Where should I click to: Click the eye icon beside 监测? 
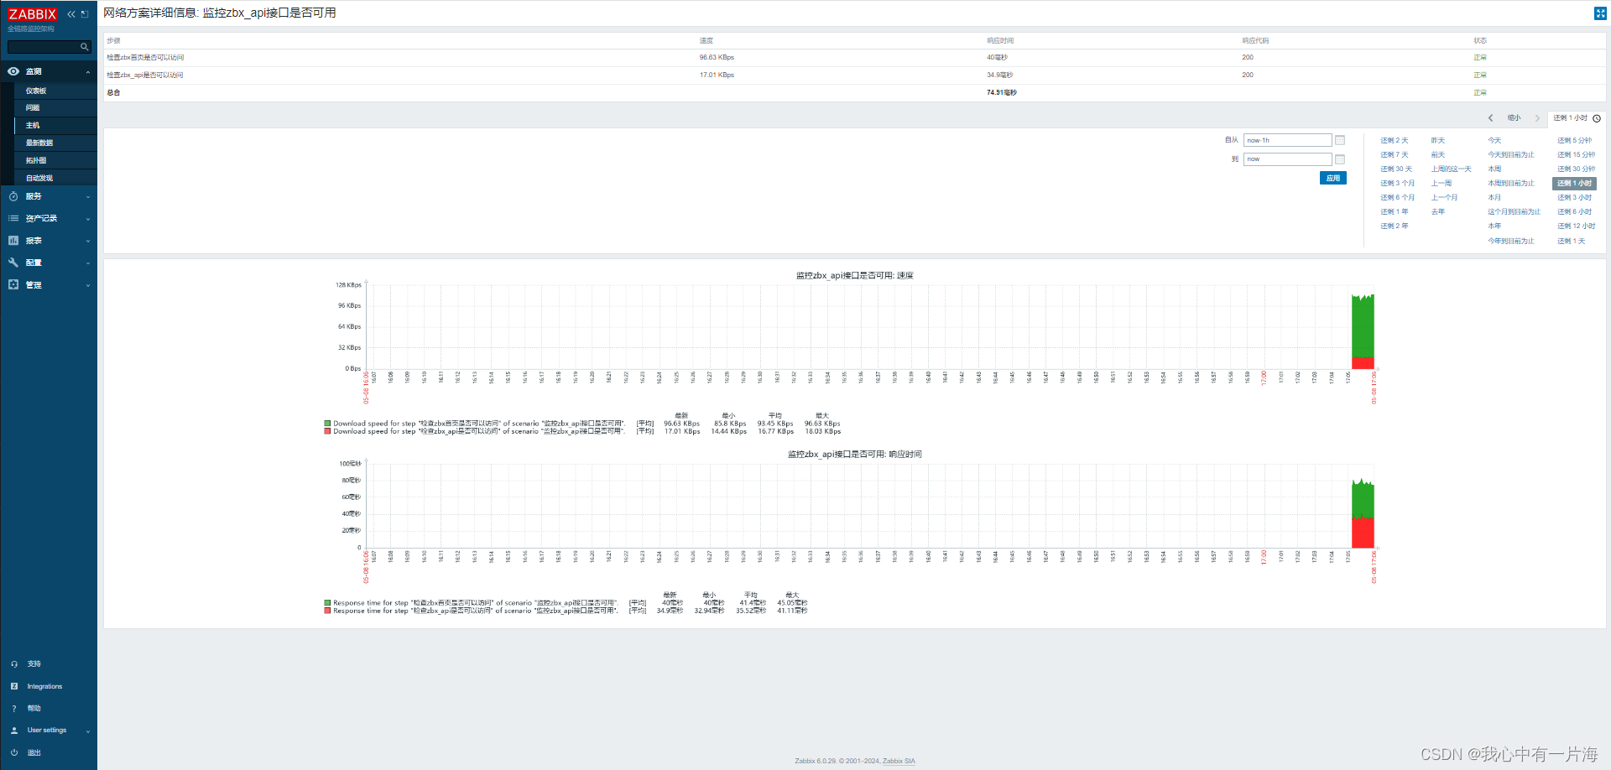tap(13, 72)
